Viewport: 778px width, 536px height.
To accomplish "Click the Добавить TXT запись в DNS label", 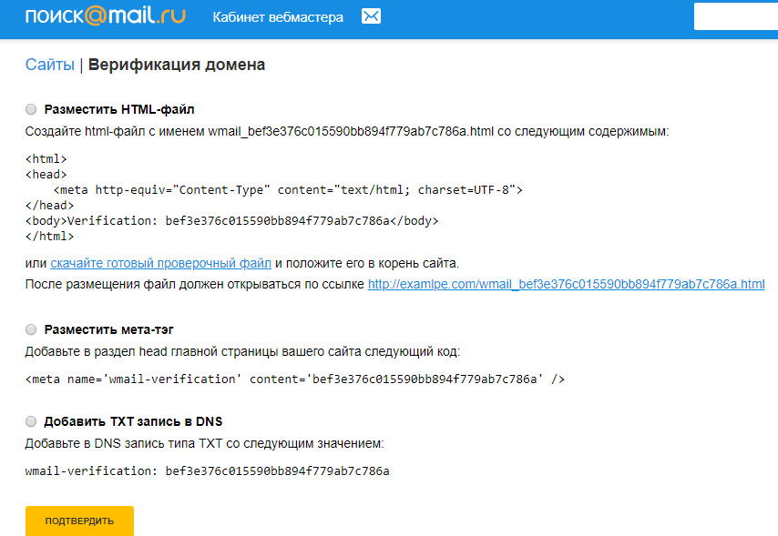I will point(133,421).
